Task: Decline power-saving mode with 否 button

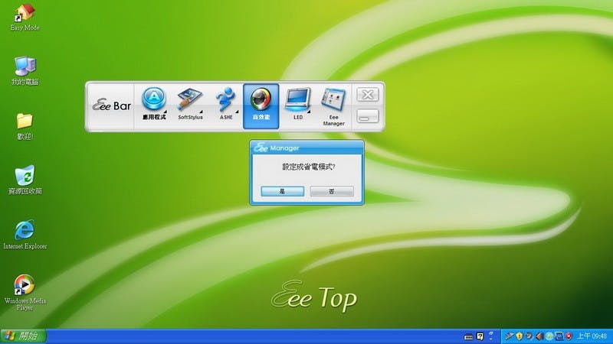Action: pos(332,191)
